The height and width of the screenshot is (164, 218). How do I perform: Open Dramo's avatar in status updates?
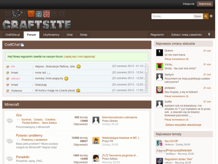click(159, 53)
